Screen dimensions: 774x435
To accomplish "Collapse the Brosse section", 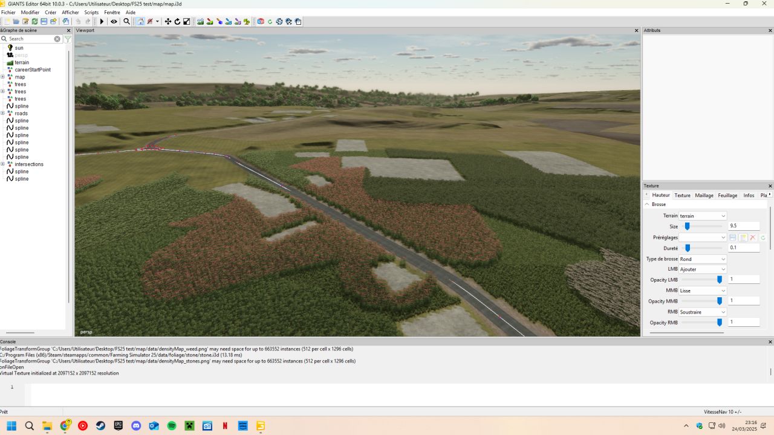I will pos(646,204).
